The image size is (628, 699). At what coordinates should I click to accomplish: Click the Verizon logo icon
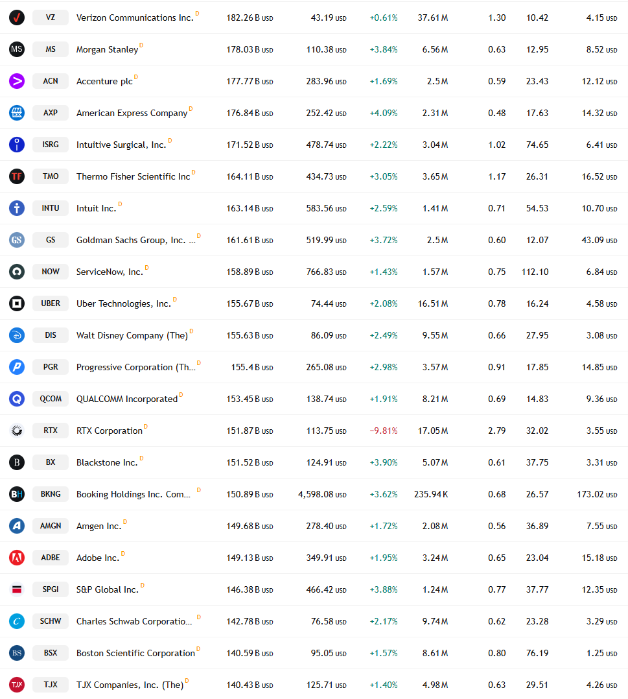(x=17, y=18)
